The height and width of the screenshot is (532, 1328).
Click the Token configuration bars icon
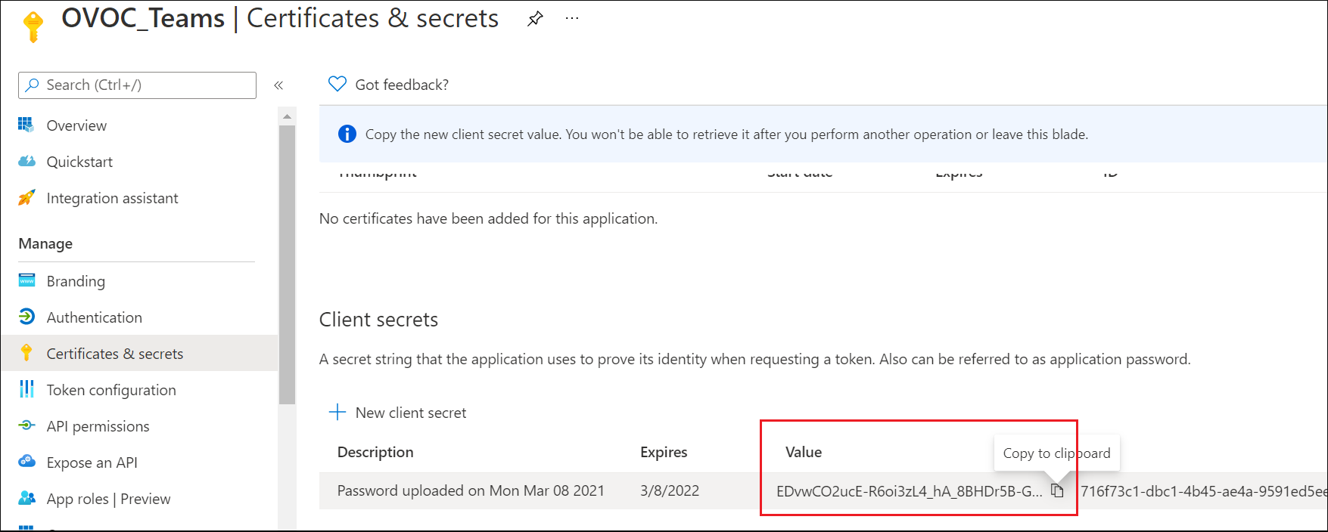[26, 390]
